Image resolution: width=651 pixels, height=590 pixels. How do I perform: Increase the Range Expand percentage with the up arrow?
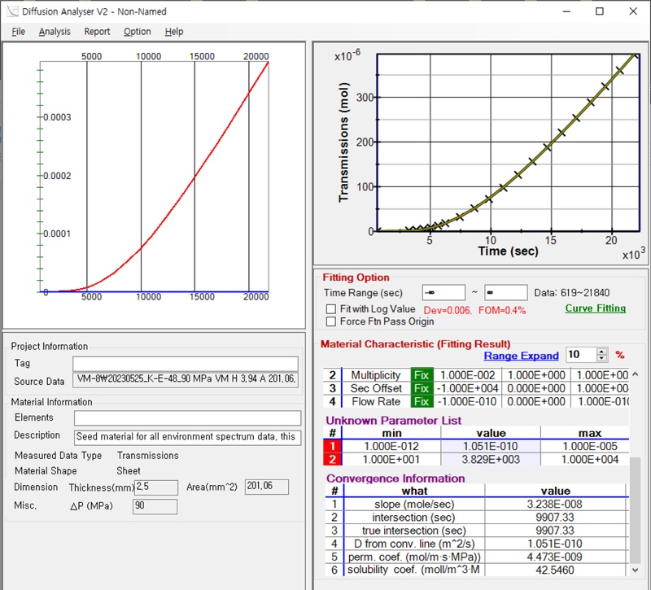click(x=601, y=352)
